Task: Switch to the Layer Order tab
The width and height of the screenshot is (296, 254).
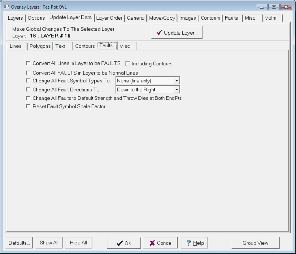Action: tap(109, 18)
